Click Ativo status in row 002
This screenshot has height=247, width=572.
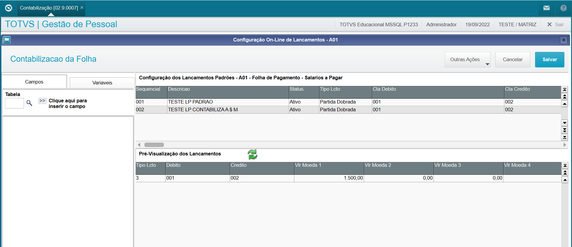click(304, 110)
